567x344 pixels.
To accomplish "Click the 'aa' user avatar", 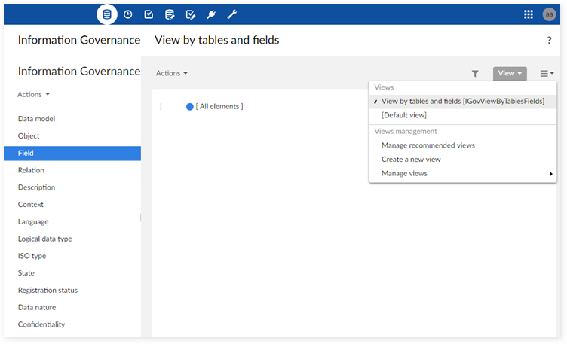I will pyautogui.click(x=549, y=14).
